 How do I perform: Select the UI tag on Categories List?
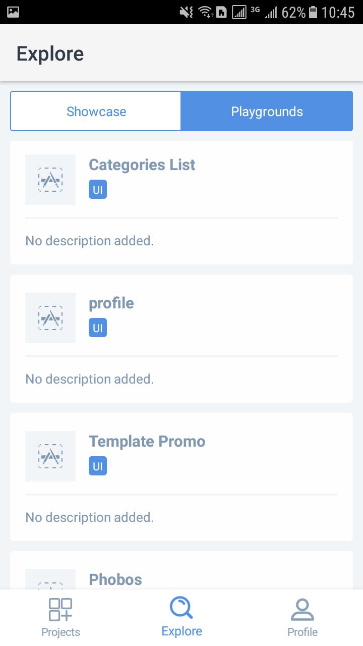coord(97,189)
